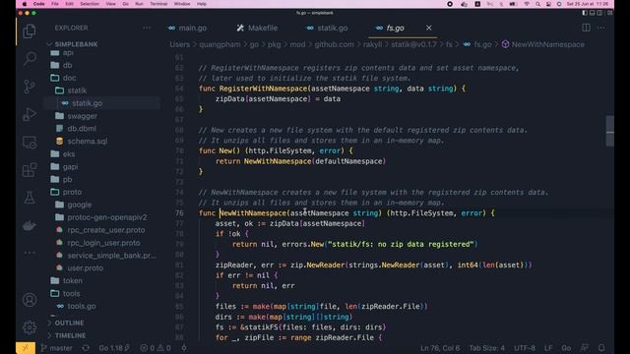This screenshot has height=354, width=630.
Task: Switch to statik.go tab
Action: [x=327, y=28]
